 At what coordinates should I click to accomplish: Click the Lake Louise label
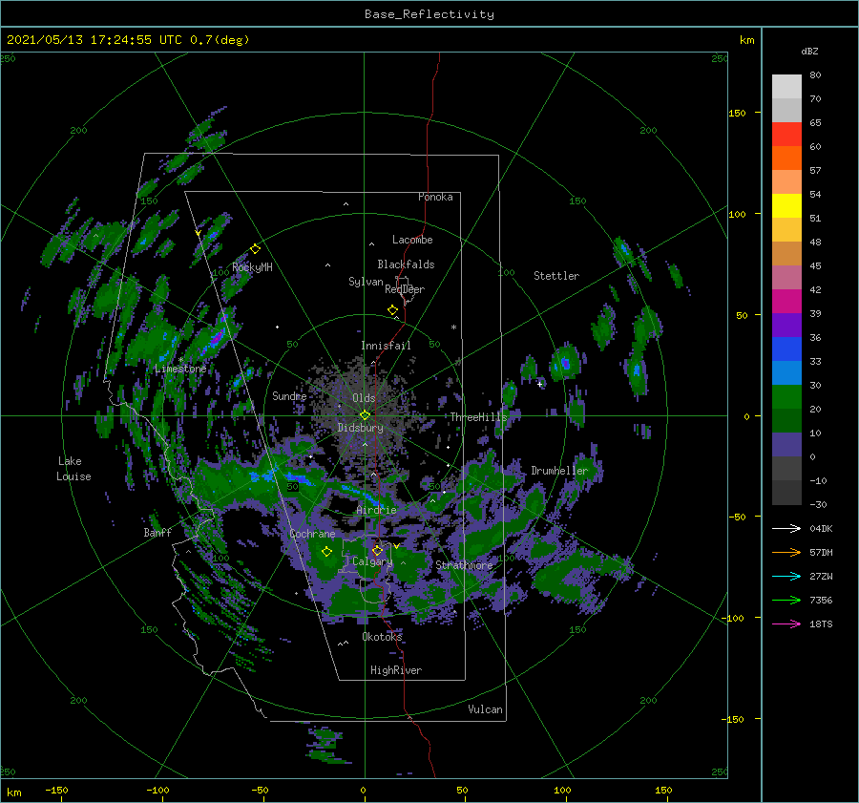point(73,469)
